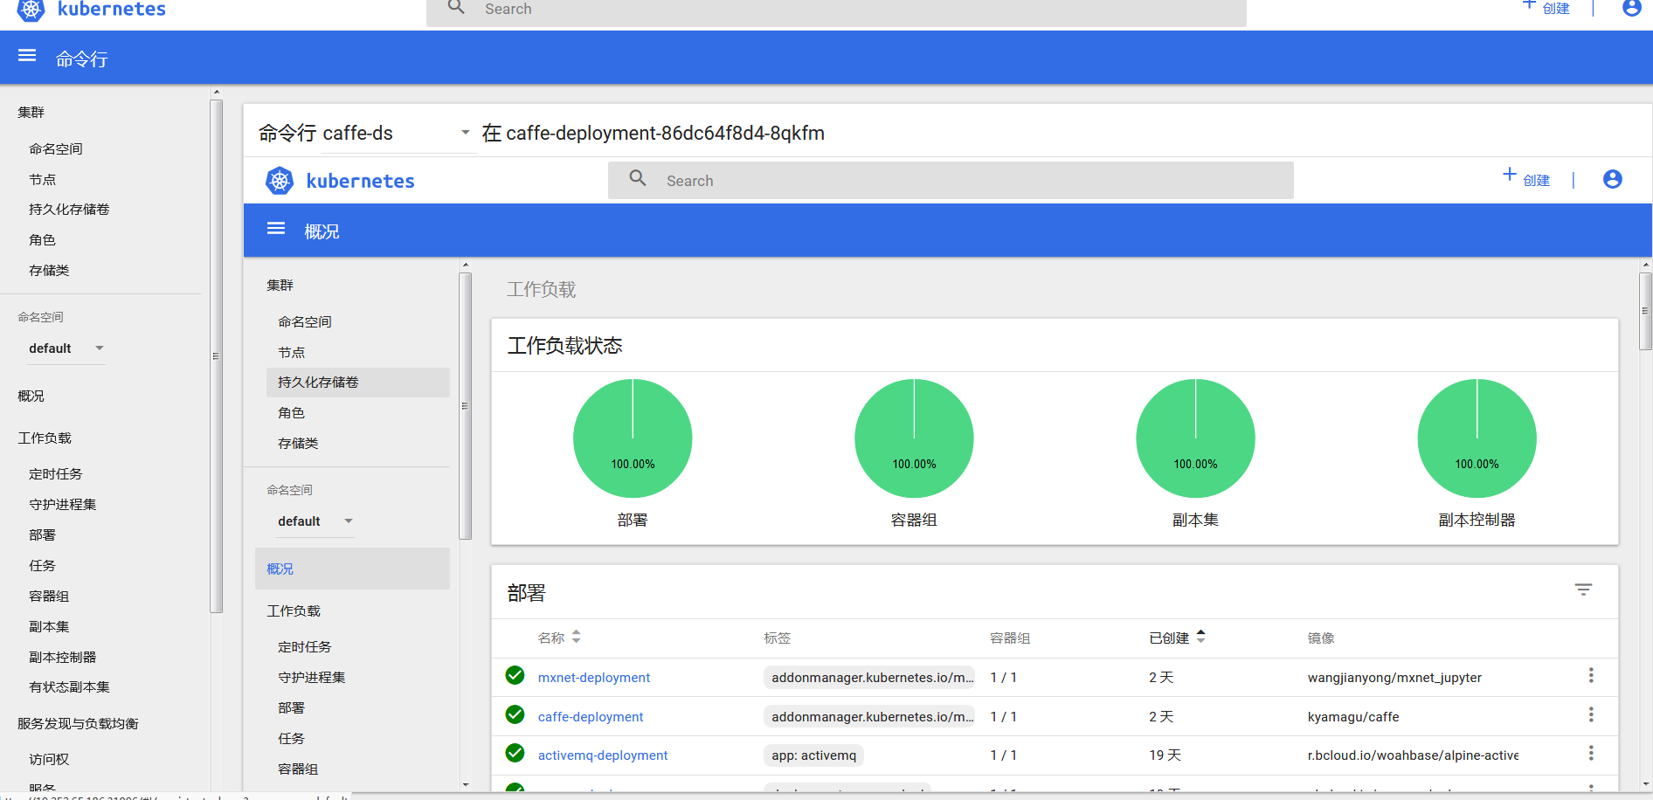Click the 创建 button in the embedded dashboard
Image resolution: width=1653 pixels, height=800 pixels.
[x=1526, y=179]
